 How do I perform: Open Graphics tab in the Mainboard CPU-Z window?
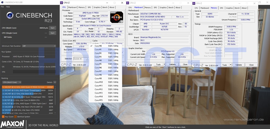(x=163, y=8)
